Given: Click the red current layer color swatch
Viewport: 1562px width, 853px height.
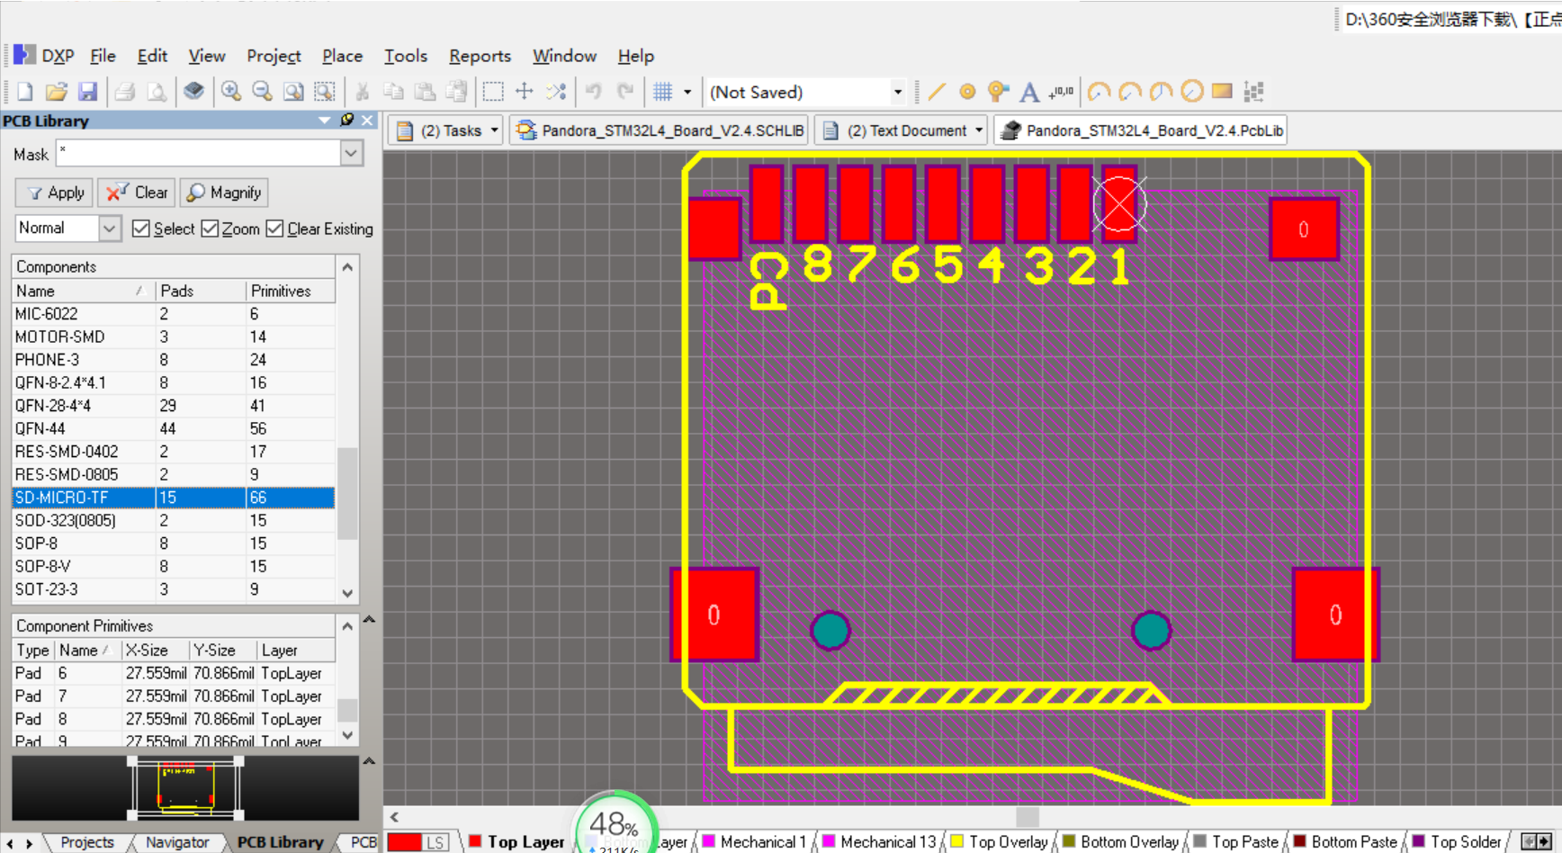Looking at the screenshot, I should (x=404, y=842).
